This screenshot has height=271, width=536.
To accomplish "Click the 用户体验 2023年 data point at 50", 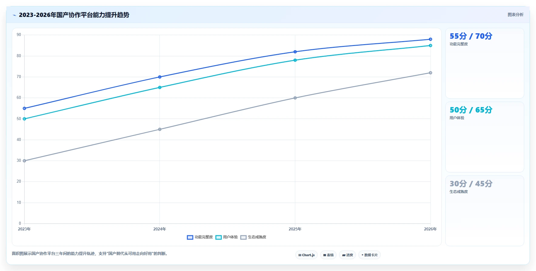I will (25, 119).
